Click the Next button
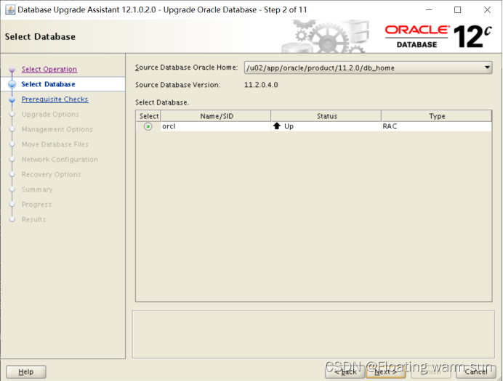The width and height of the screenshot is (503, 381). (385, 372)
